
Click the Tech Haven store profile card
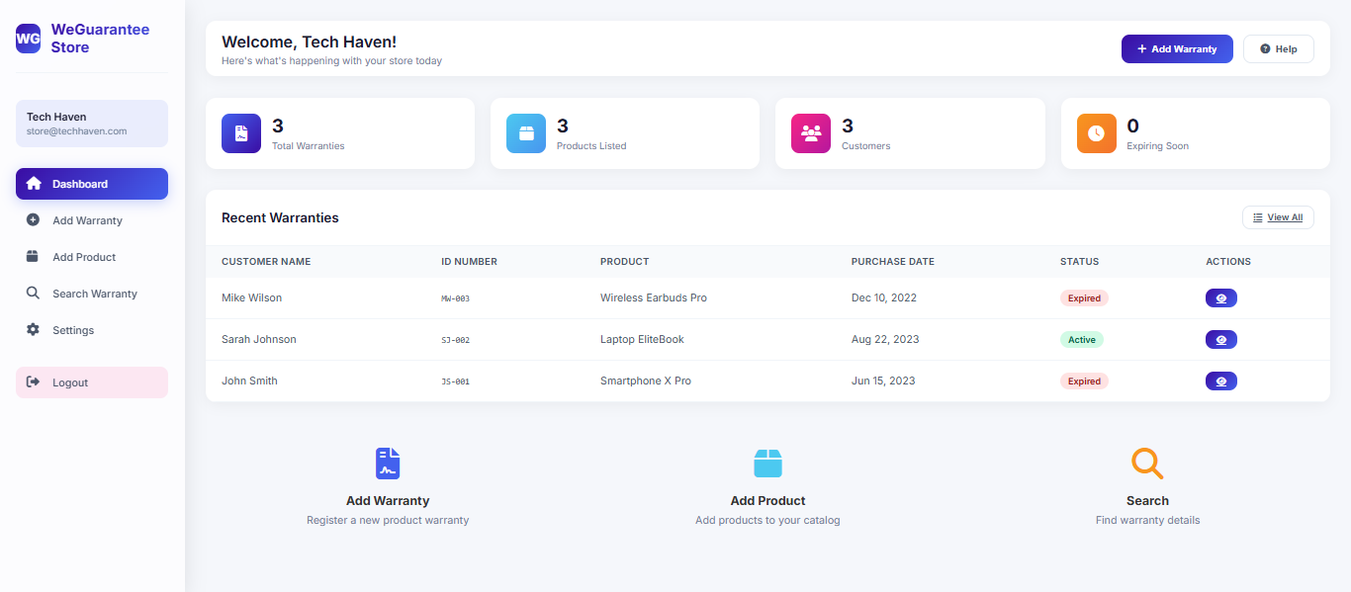92,124
